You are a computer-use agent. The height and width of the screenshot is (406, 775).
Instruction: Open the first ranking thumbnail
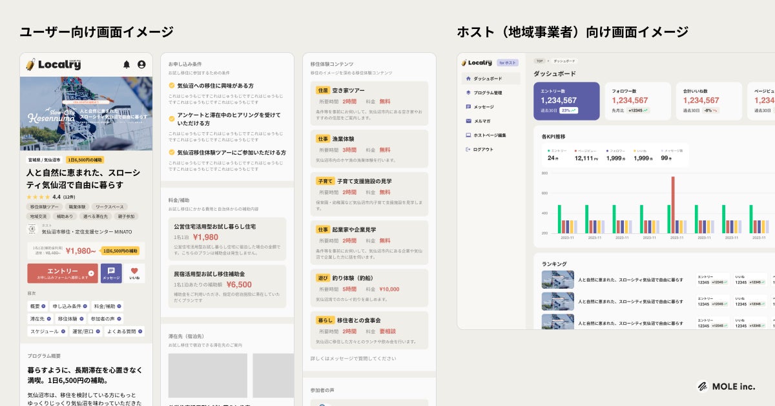[557, 279]
